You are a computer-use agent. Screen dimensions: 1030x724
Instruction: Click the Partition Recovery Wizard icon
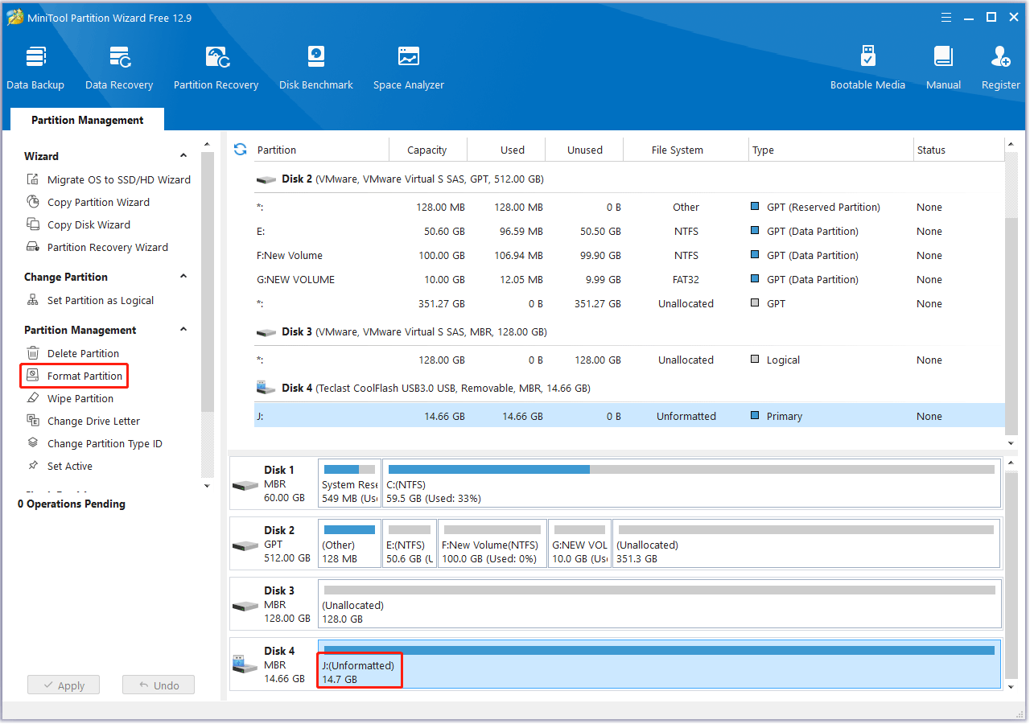33,247
